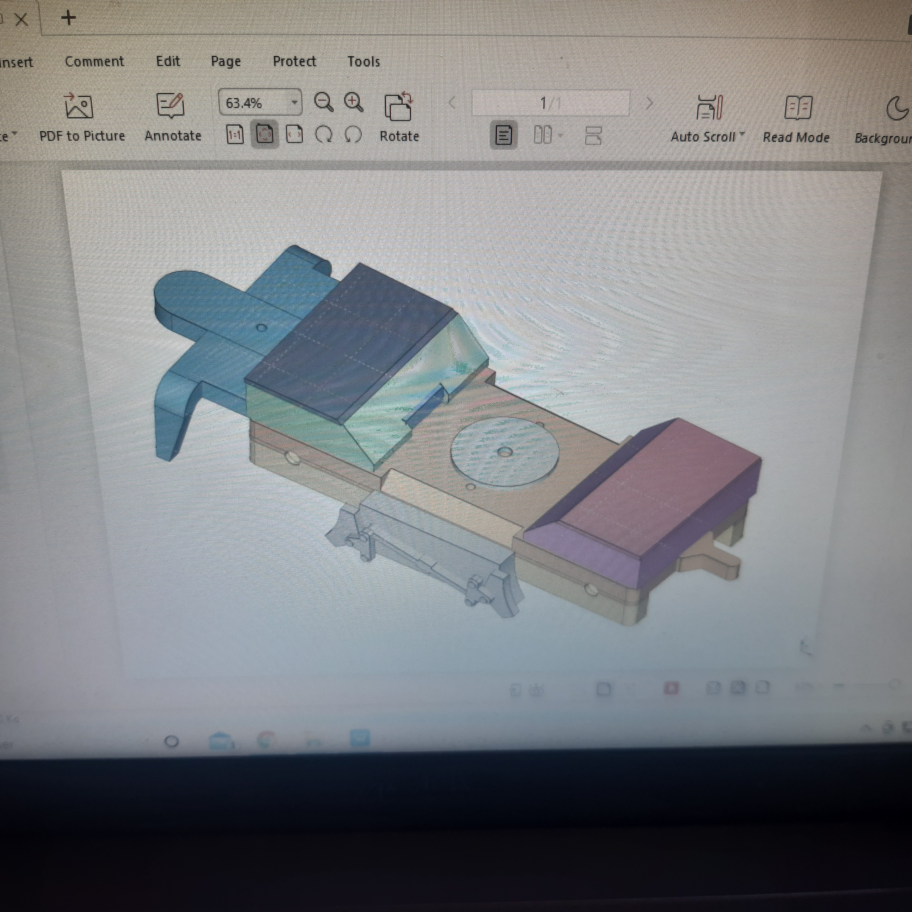Viewport: 912px width, 912px height.
Task: Toggle the fit page view button
Action: tap(264, 135)
